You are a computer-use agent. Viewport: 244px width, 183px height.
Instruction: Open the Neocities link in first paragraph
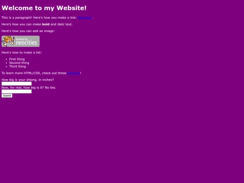[x=85, y=18]
